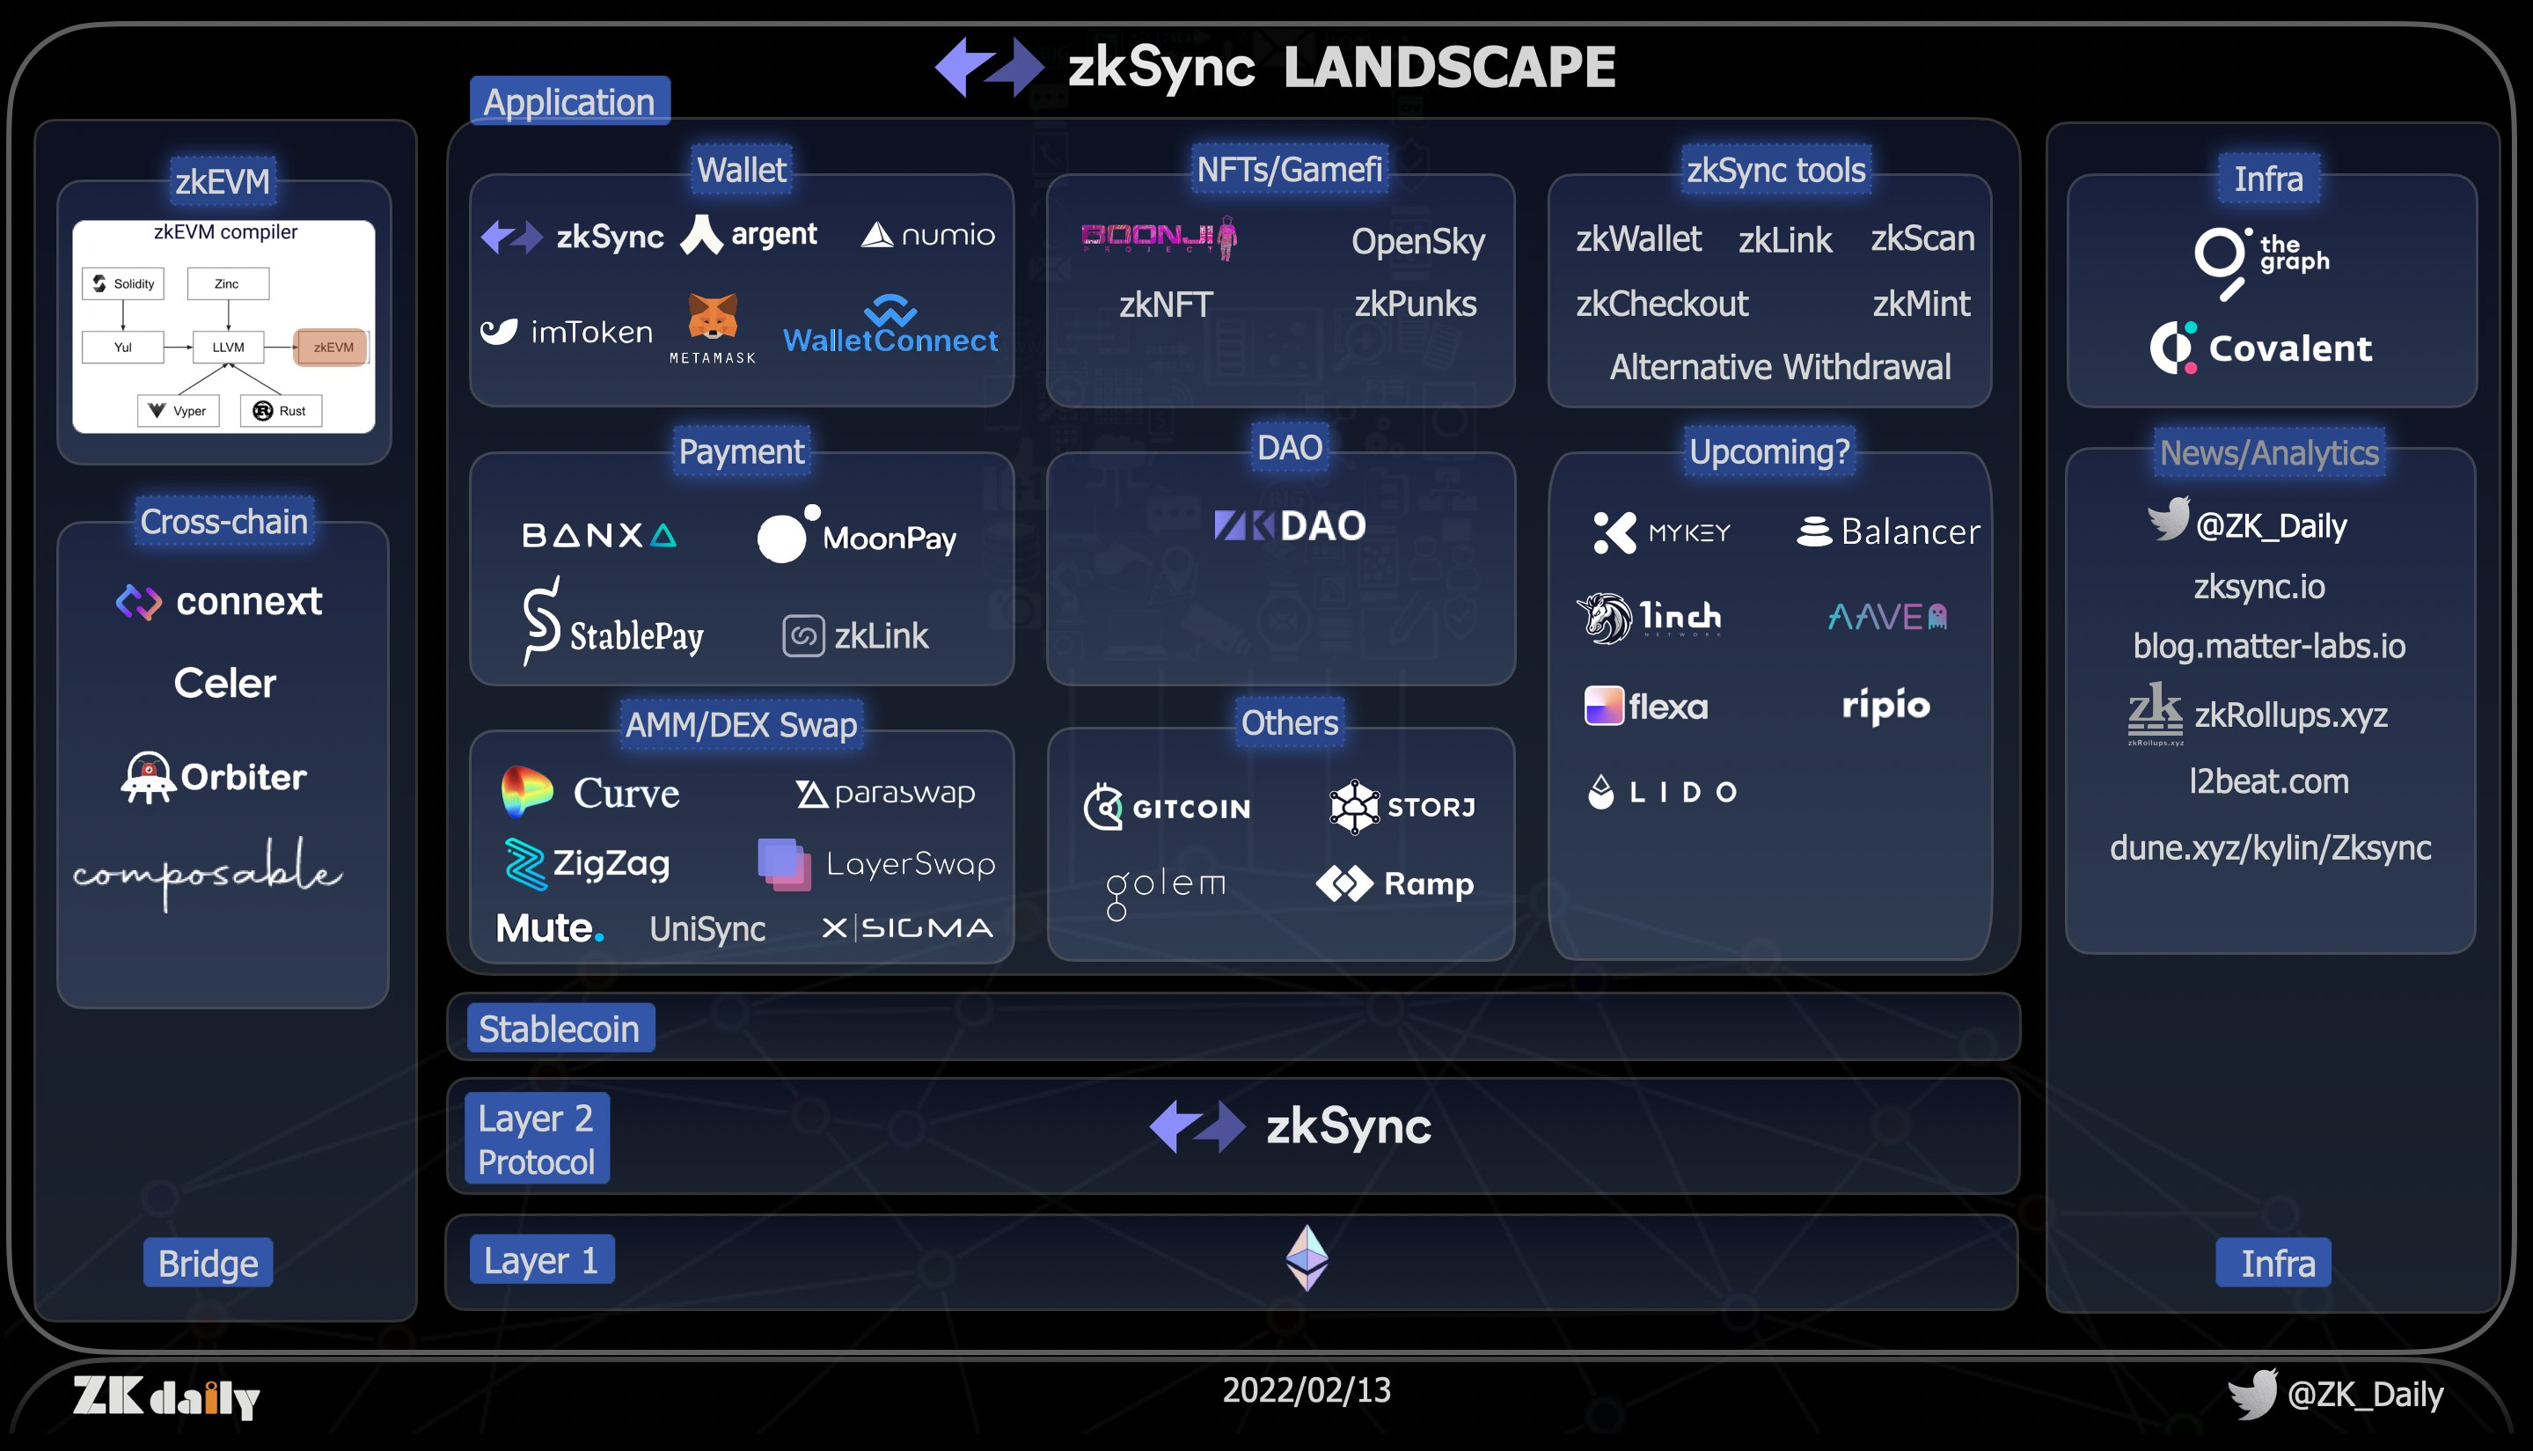Screen dimensions: 2533x1451
Task: Open the l2beat.com link
Action: (x=2268, y=781)
